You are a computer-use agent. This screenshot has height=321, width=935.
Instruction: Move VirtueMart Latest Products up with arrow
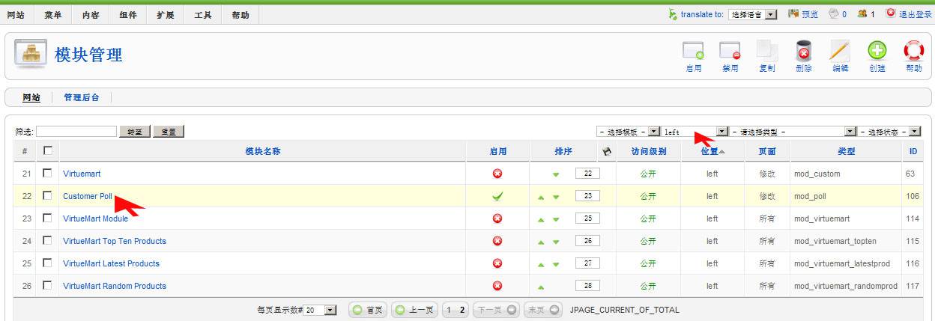pyautogui.click(x=541, y=264)
